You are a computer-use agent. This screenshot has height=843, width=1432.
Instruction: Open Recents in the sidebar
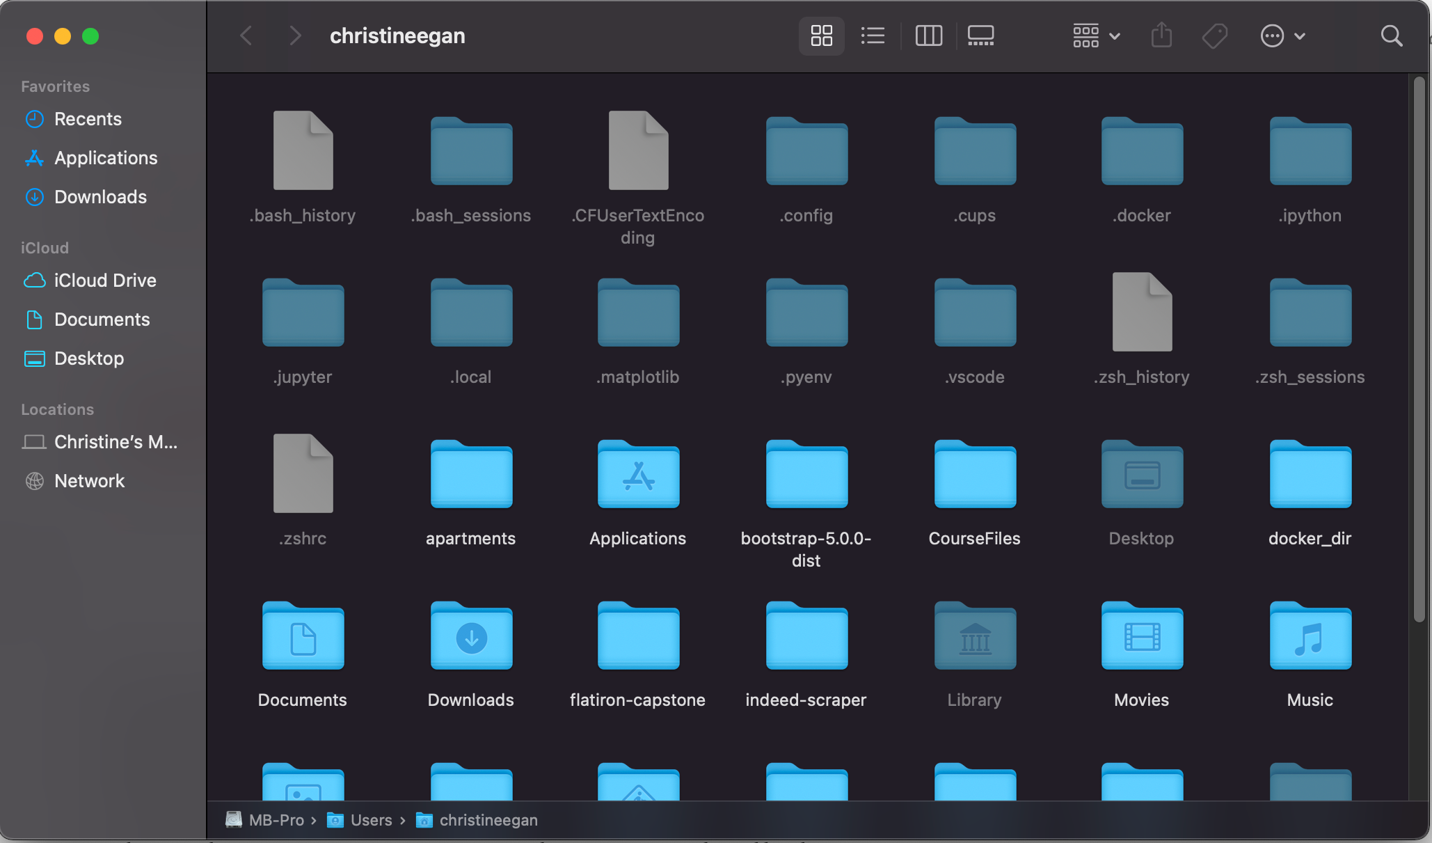88,119
